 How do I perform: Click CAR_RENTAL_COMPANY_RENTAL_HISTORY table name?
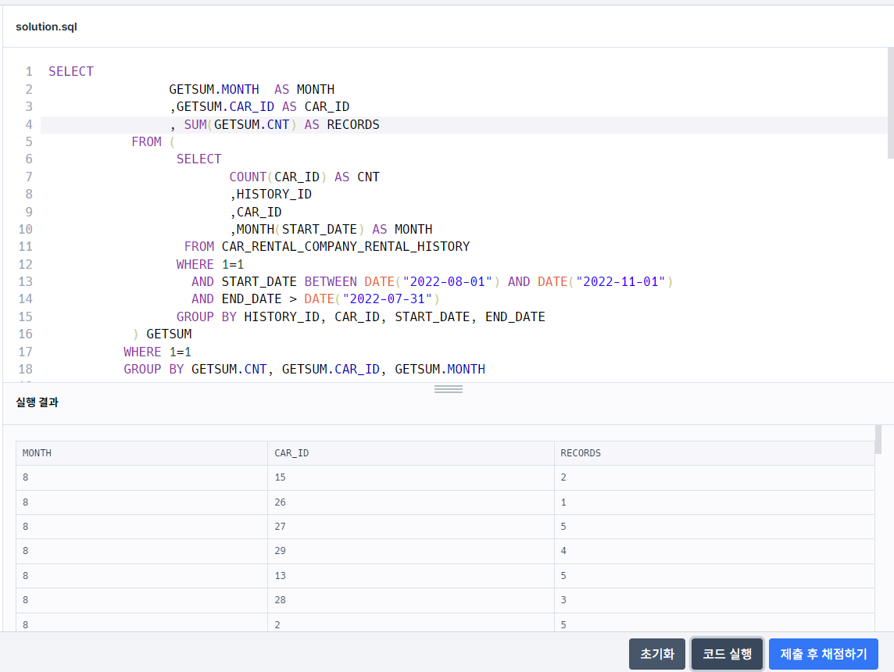click(345, 246)
